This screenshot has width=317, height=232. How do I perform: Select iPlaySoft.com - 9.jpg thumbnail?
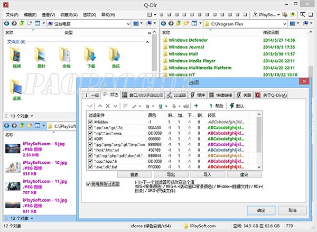click(x=13, y=149)
